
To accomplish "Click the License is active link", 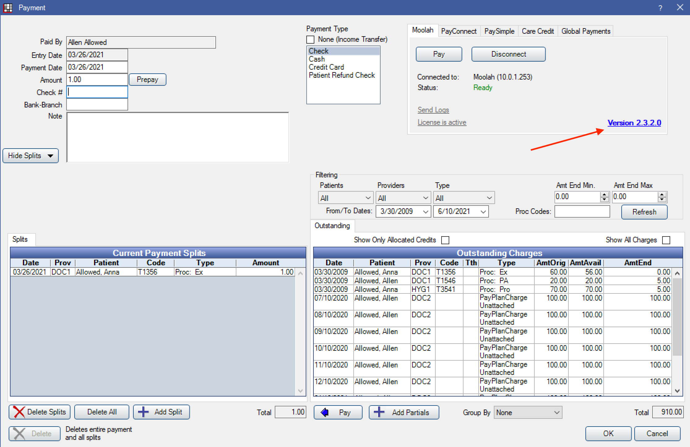I will [442, 122].
